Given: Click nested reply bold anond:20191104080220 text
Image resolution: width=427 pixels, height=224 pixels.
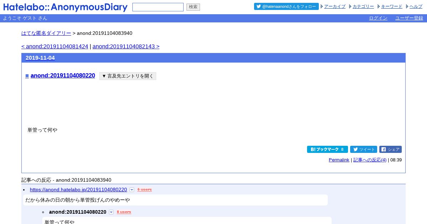Looking at the screenshot, I should 78,212.
